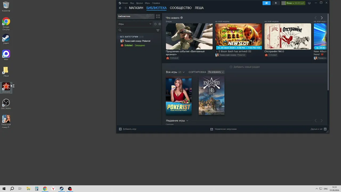Click 'Добавить игру' button
This screenshot has height=192, width=341.
point(128,129)
